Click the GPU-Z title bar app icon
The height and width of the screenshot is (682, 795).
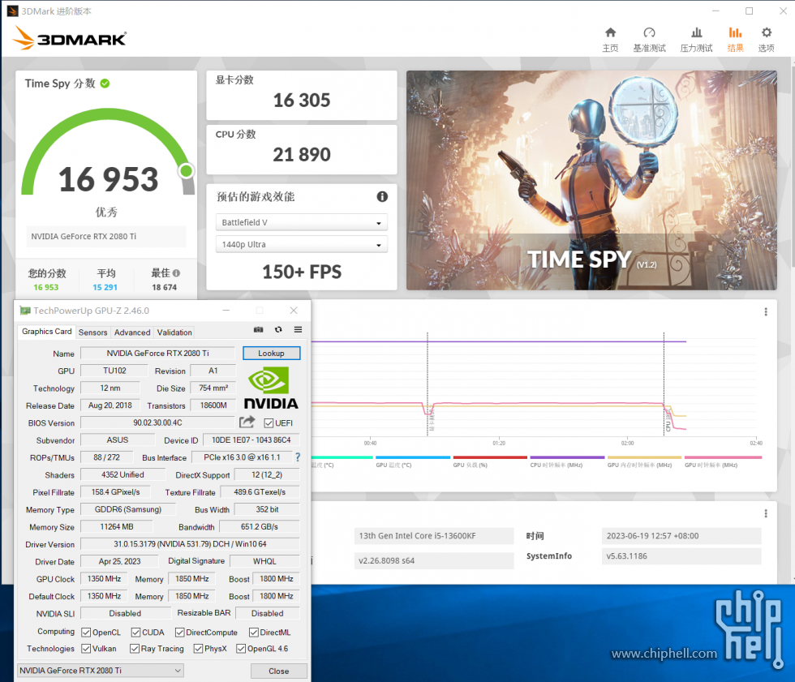pos(25,311)
